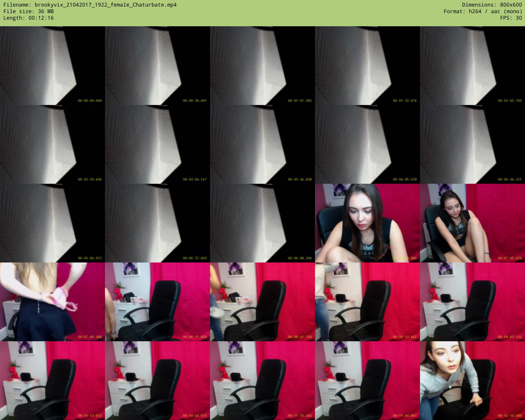Open the frame at 00:00:30.691

(x=157, y=66)
